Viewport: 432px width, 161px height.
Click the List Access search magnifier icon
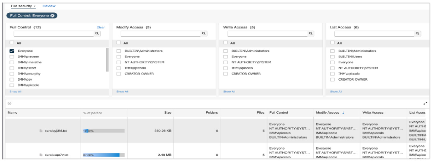[x=418, y=33]
